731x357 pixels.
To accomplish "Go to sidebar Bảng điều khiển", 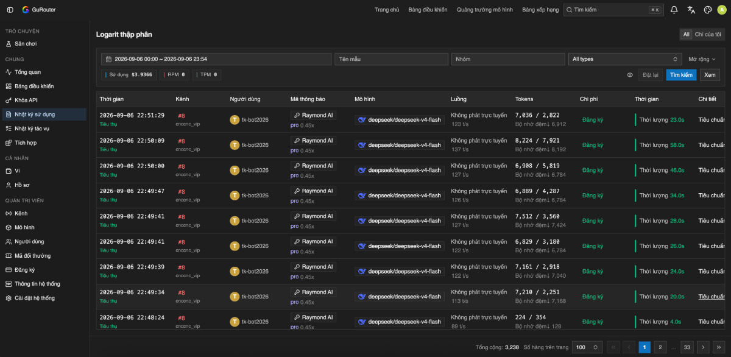I will [x=43, y=86].
